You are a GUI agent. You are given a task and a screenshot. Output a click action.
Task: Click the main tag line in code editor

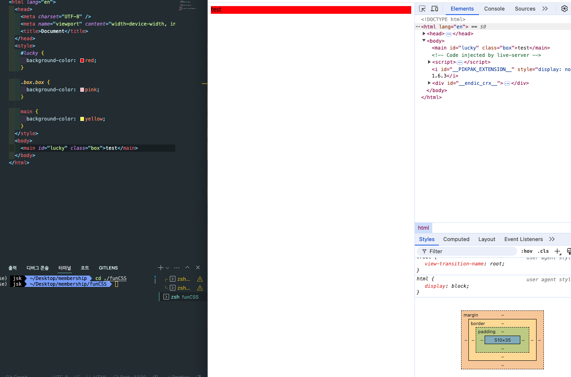(79, 148)
